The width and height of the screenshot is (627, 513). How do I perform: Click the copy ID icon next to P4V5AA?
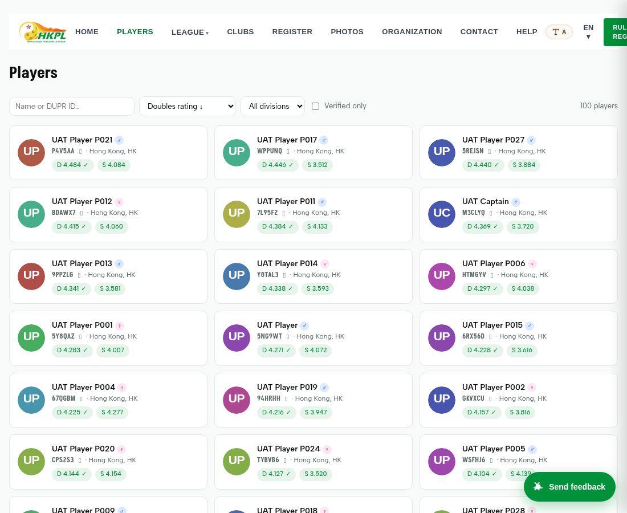[x=80, y=152]
